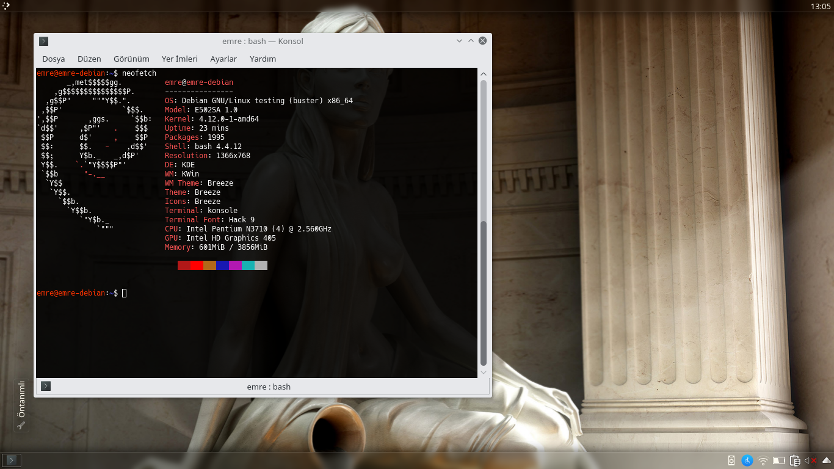Click the "Resolution: 1366x768" line

point(208,156)
